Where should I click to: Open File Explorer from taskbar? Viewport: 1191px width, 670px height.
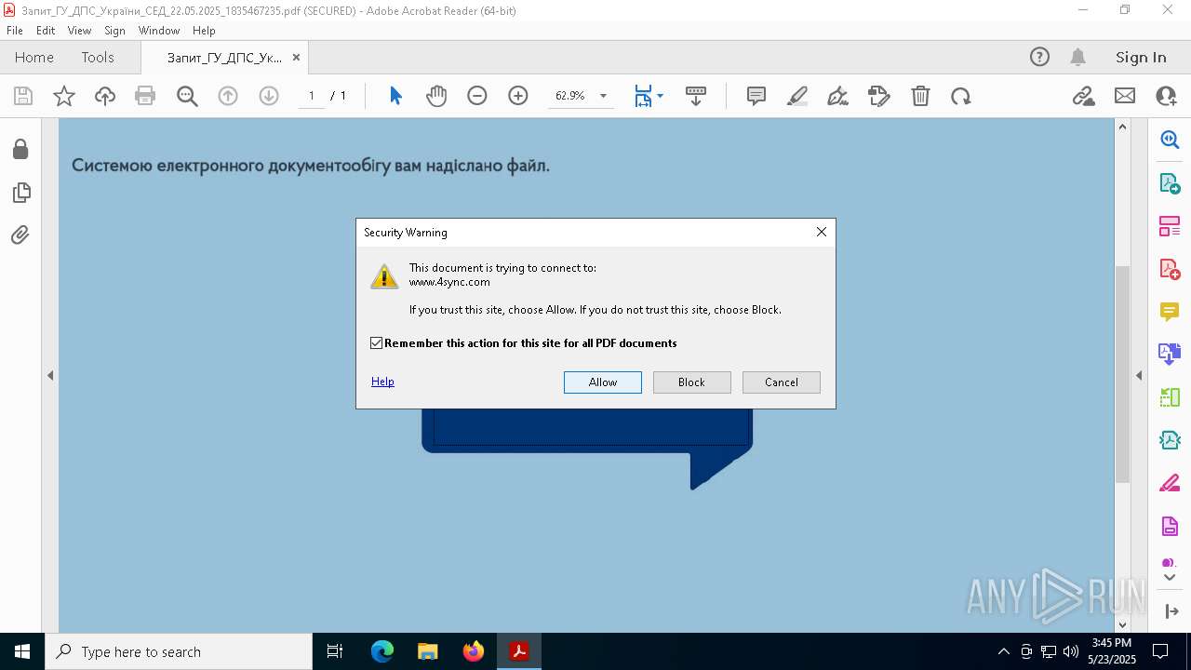(428, 651)
